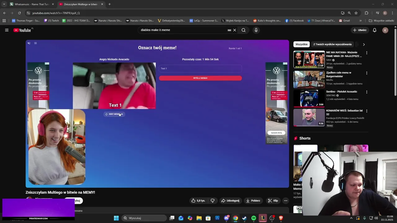Open YouTube notifications bell
397x223 pixels.
click(375, 30)
